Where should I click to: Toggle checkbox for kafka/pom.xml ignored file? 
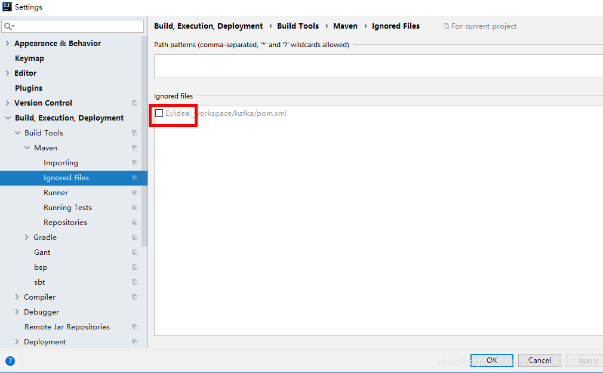159,113
